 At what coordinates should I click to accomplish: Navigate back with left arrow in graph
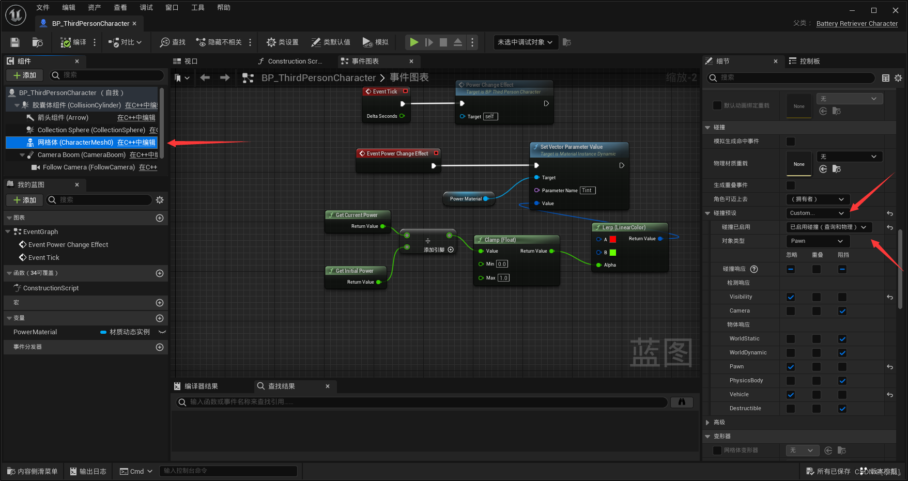pos(205,77)
